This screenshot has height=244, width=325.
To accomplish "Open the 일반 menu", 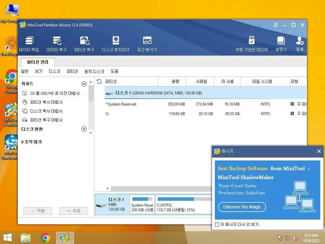I will point(25,71).
